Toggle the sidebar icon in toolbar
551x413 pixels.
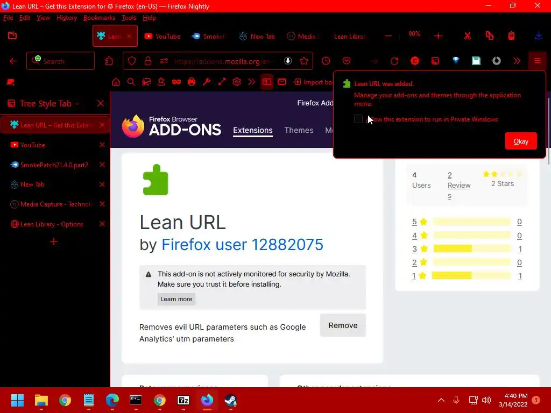pyautogui.click(x=267, y=82)
